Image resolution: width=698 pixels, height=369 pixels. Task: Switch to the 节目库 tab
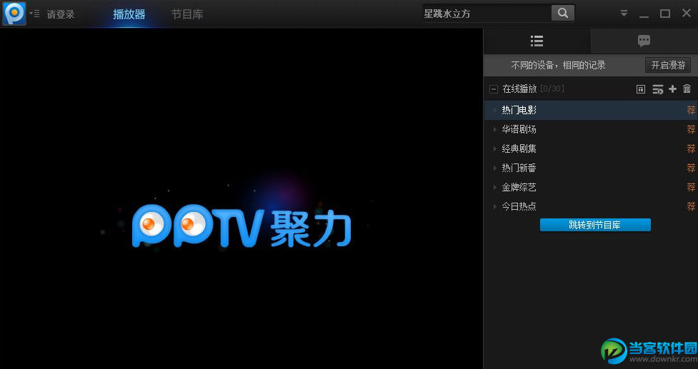[x=187, y=14]
